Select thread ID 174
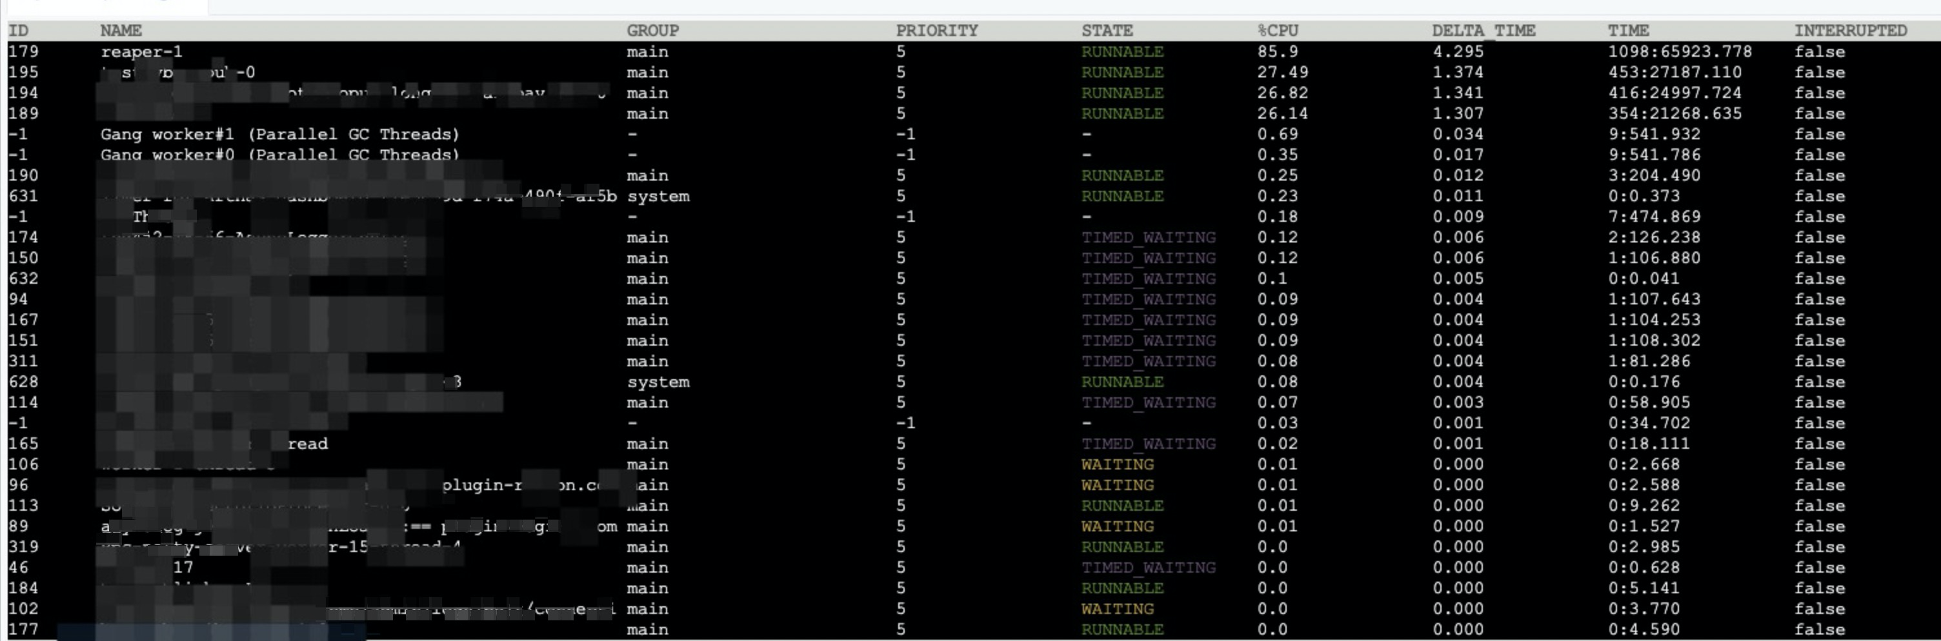This screenshot has height=641, width=1941. pos(23,237)
